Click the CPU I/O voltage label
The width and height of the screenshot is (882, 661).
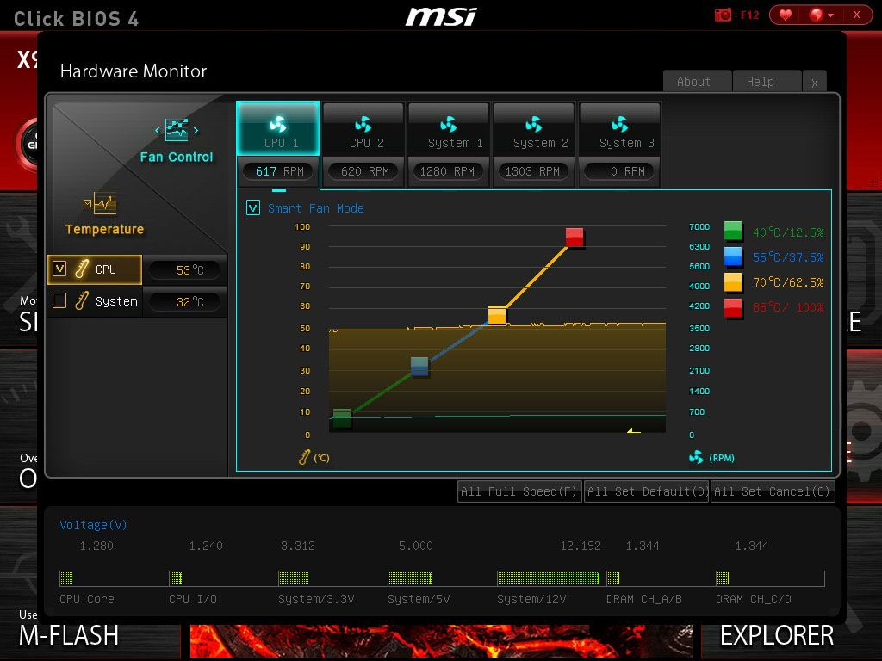click(193, 599)
